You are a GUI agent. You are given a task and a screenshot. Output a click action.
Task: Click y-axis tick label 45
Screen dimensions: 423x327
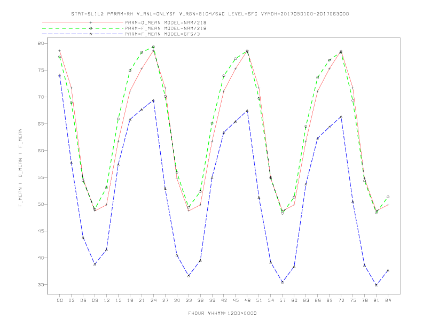41,231
